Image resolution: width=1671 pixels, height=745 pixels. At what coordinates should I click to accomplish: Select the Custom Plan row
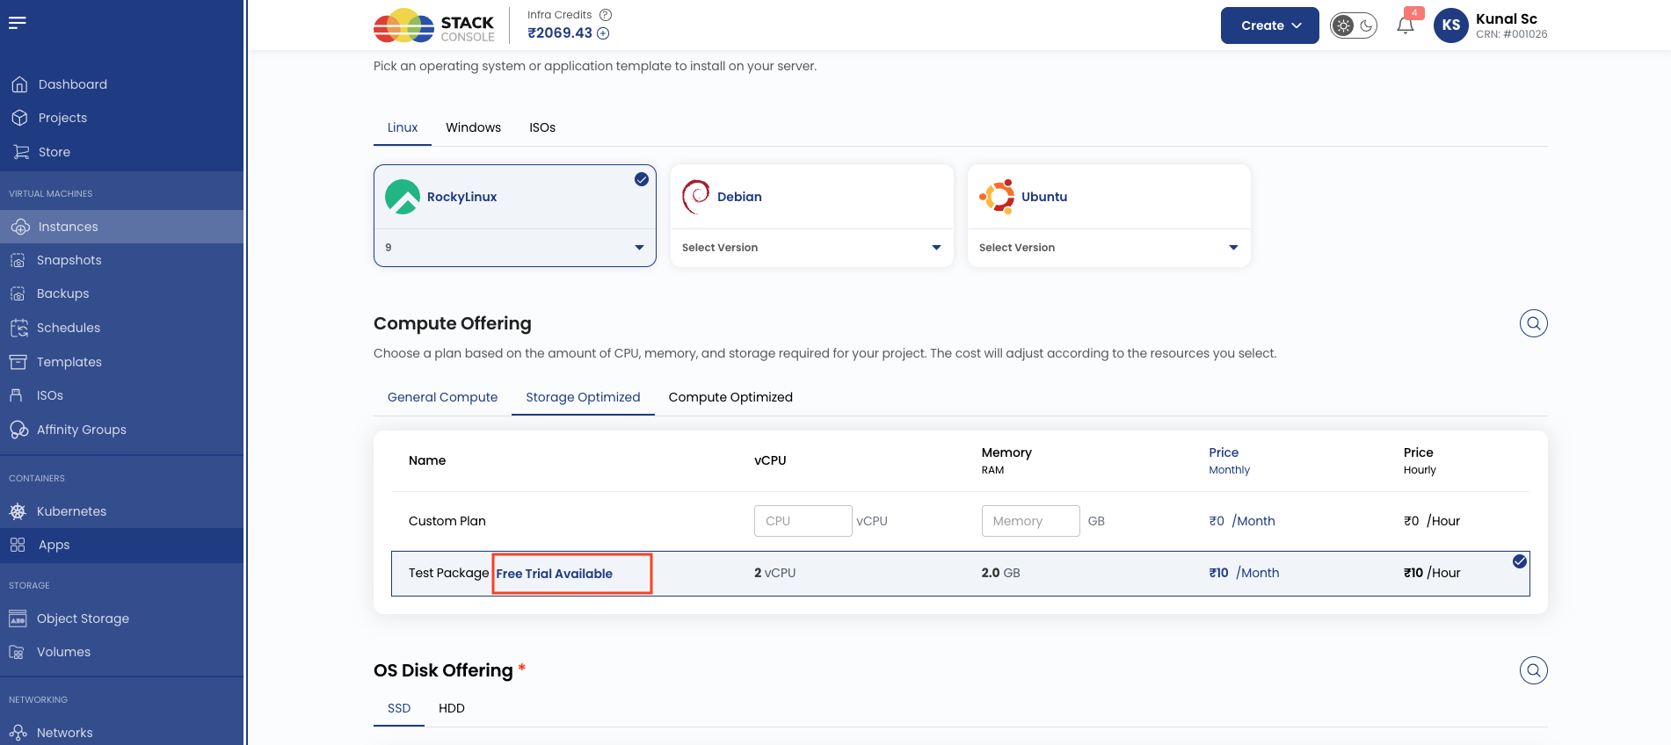coord(961,521)
